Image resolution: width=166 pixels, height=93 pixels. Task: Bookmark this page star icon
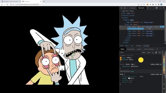pos(144,5)
